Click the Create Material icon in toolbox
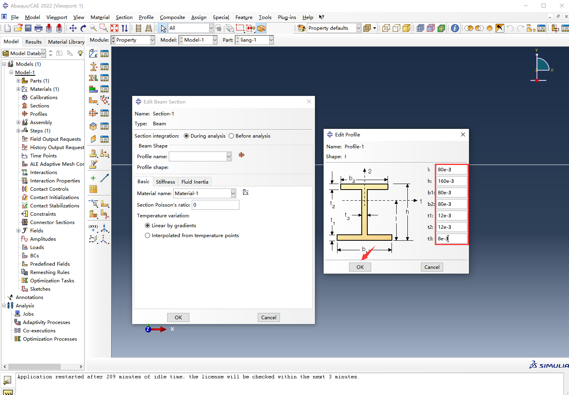Image resolution: width=569 pixels, height=395 pixels. pos(93,54)
